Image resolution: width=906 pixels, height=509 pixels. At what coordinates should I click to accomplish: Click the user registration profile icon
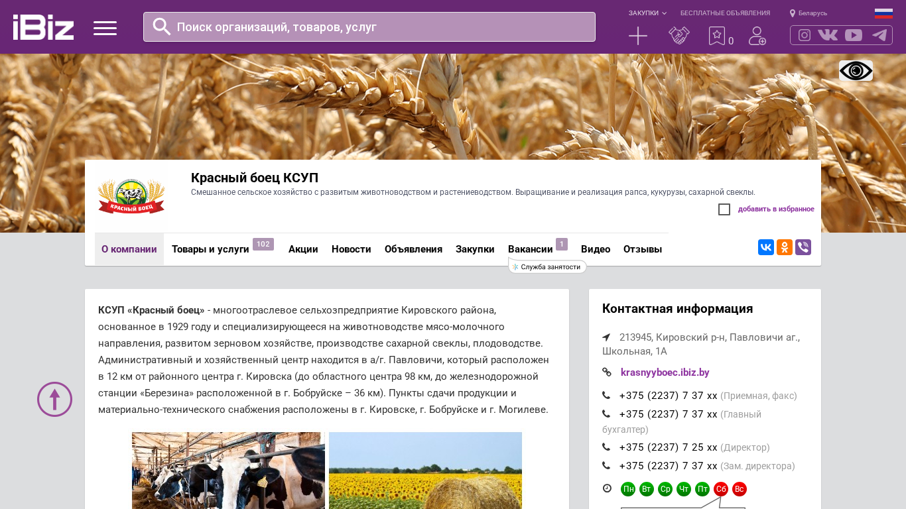(757, 36)
